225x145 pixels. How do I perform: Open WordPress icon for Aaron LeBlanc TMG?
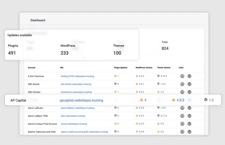tap(189, 116)
